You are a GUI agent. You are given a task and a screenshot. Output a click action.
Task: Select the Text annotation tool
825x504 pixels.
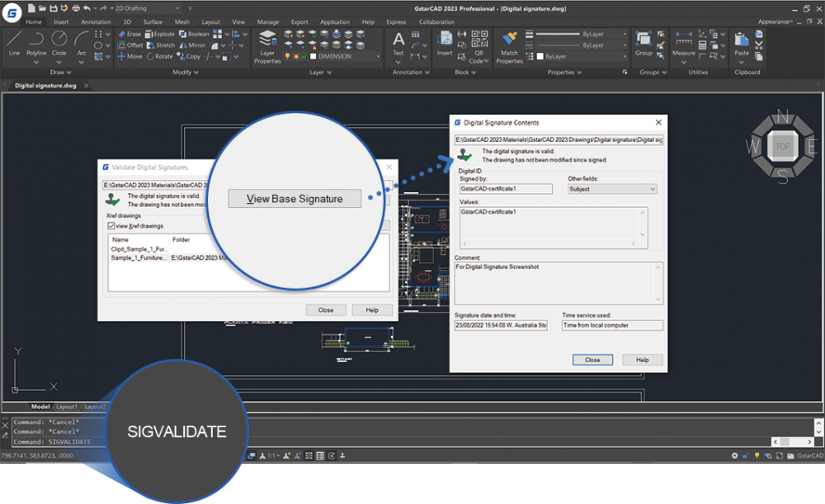point(398,43)
